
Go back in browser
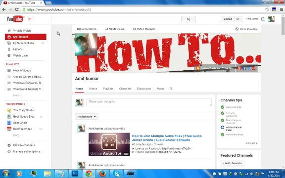coord(4,9)
